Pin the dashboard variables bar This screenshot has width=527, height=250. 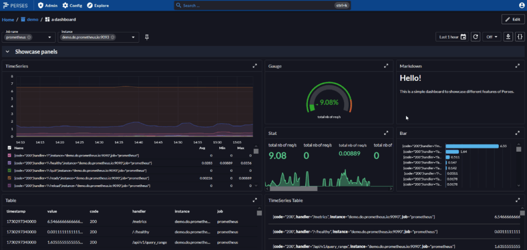(x=147, y=37)
